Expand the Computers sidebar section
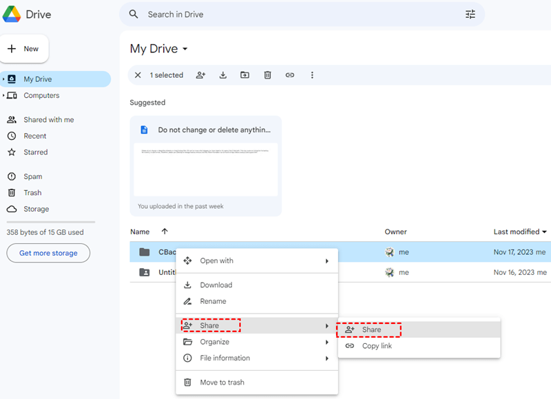 point(6,95)
